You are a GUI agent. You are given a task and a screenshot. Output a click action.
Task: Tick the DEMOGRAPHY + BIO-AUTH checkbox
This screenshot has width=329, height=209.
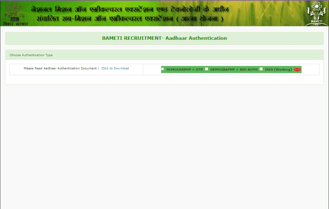207,69
